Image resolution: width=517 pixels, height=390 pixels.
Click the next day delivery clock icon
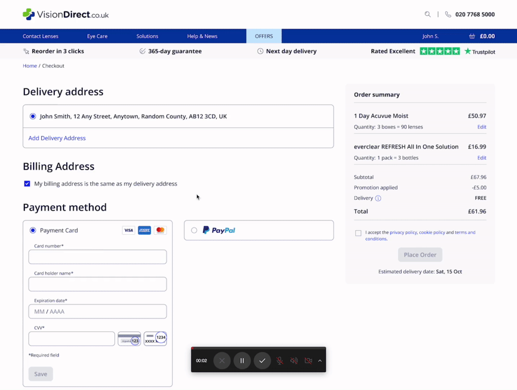260,51
